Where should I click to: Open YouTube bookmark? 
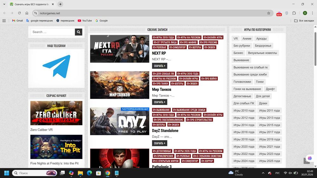85,21
